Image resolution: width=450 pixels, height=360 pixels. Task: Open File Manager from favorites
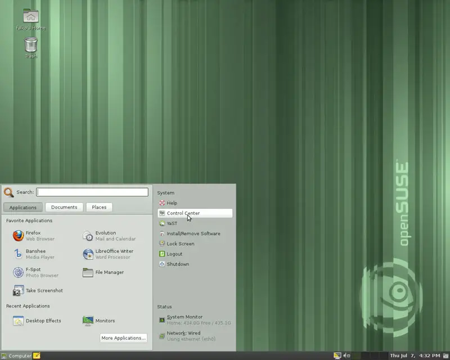pyautogui.click(x=103, y=272)
